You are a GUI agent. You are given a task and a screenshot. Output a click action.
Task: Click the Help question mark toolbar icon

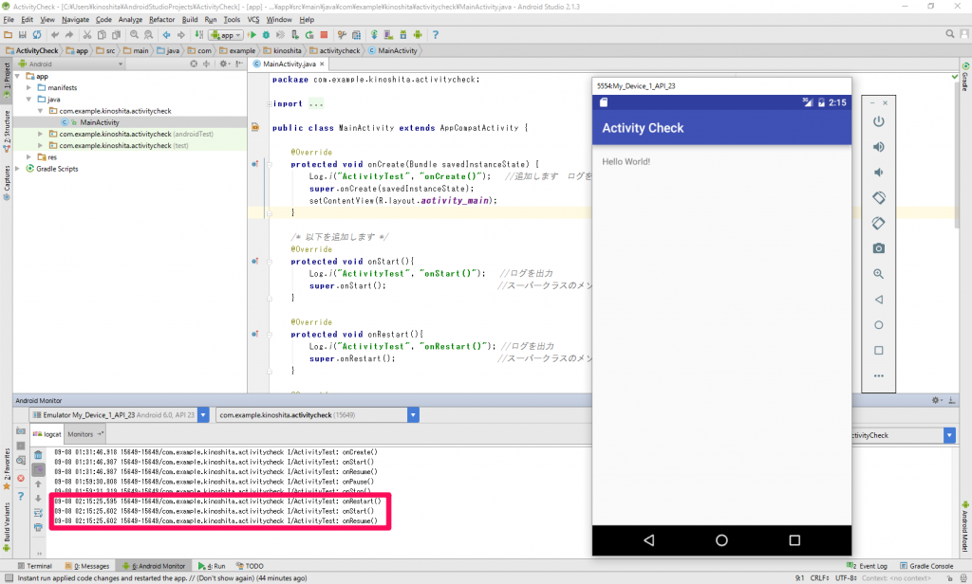pyautogui.click(x=435, y=35)
